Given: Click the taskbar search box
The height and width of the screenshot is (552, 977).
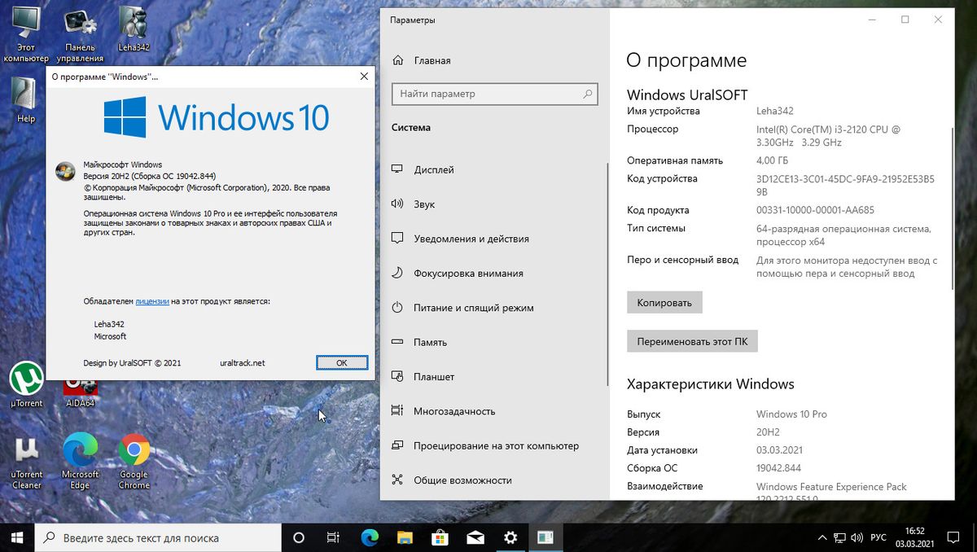Looking at the screenshot, I should pos(159,537).
